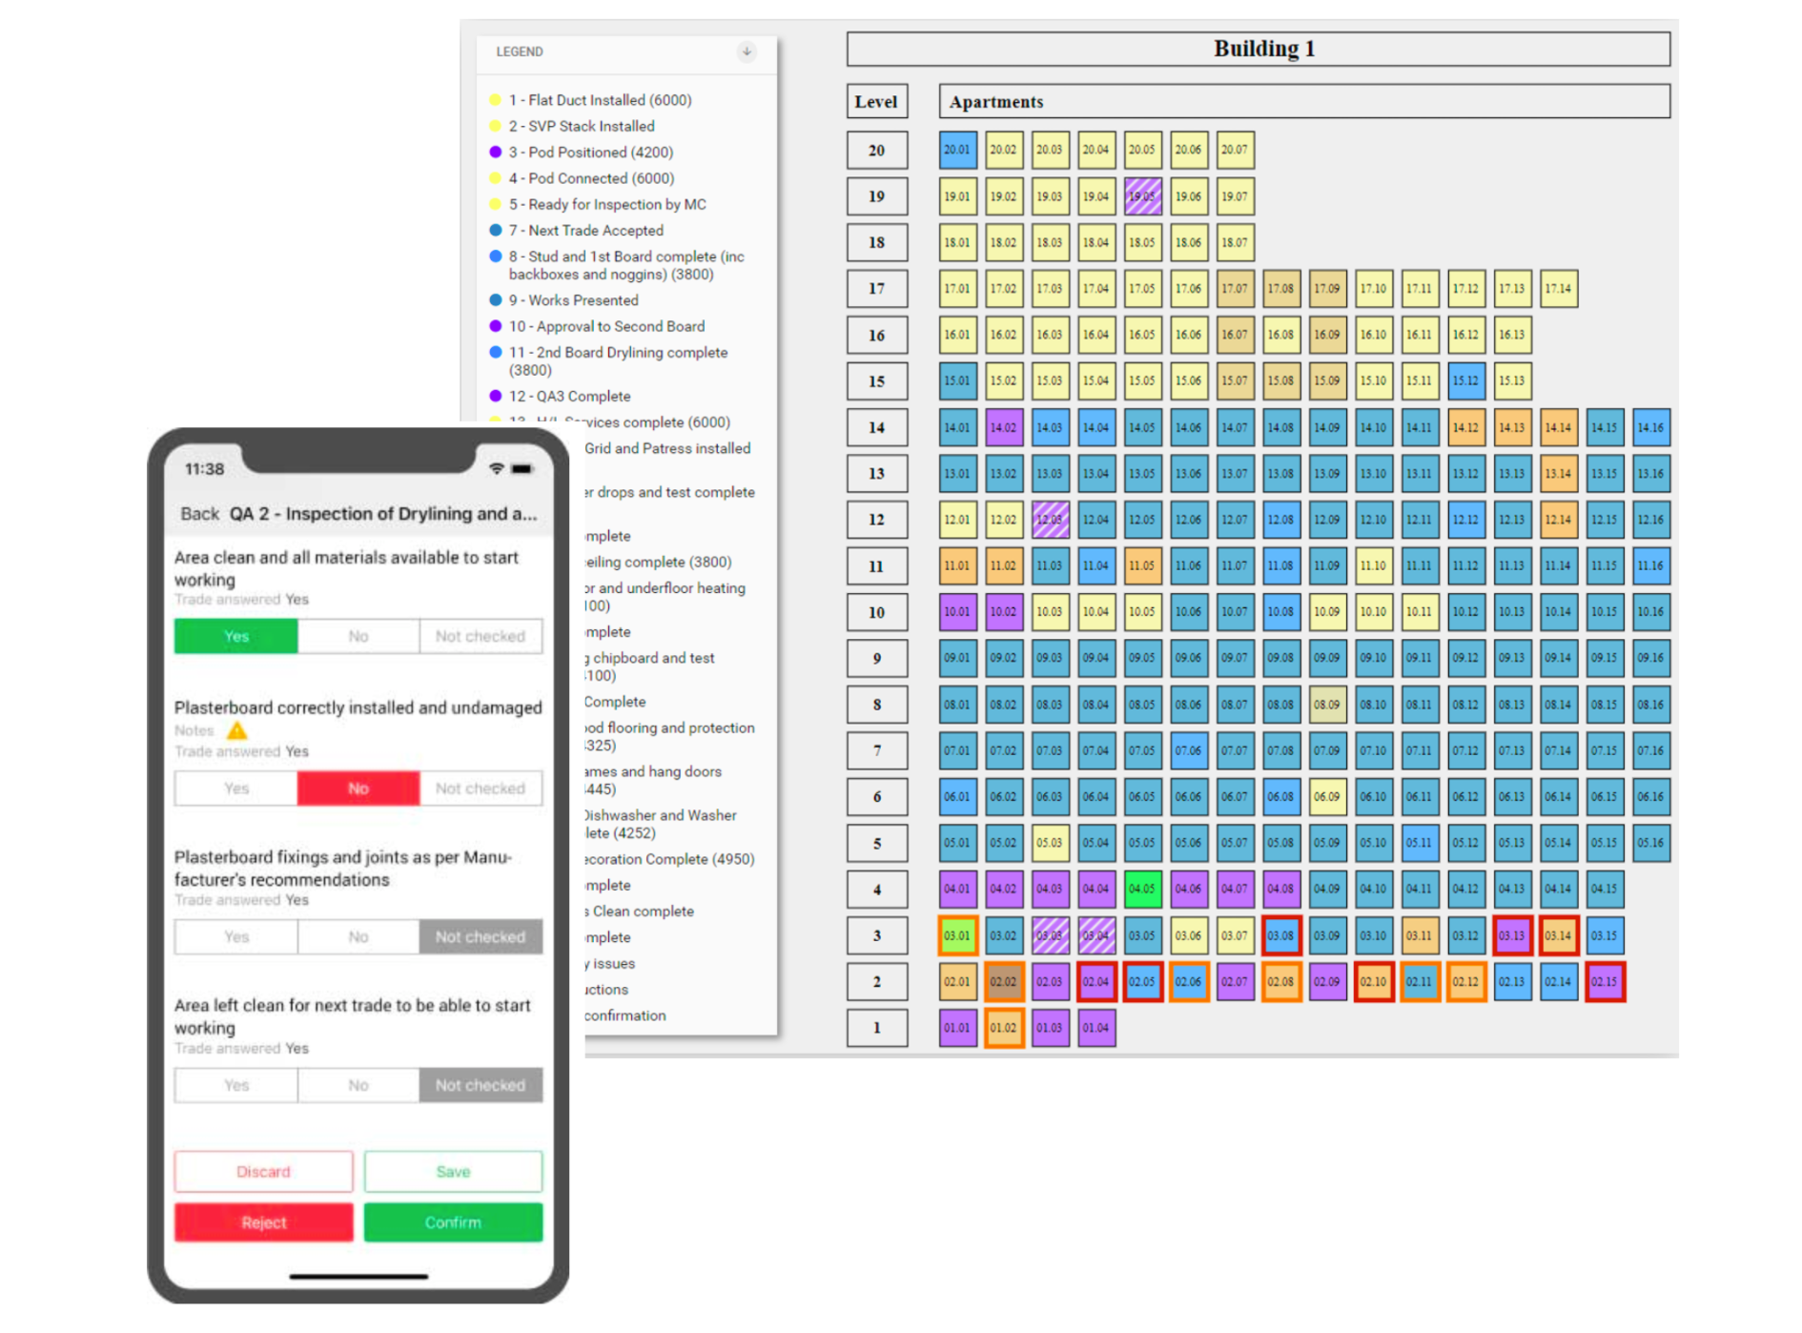
Task: Click the purple QA3 Complete legend marker
Action: [495, 396]
